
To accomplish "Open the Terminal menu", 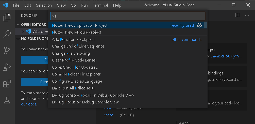I will 101,5.
